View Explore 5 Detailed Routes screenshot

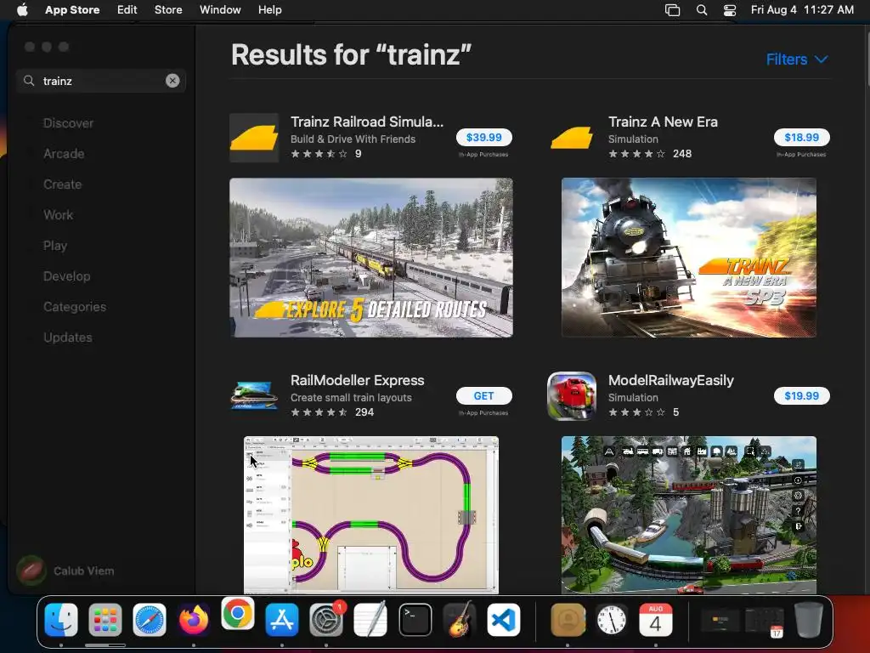coord(370,258)
